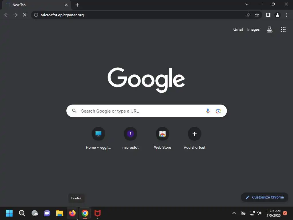Viewport: 293px width, 220px height.
Task: Close the New Tab tab
Action: pos(66,5)
